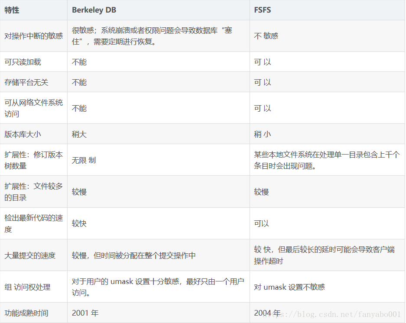
Task: Click the cell starting "对于用户的 umask 设置十分敏感"
Action: [x=158, y=287]
